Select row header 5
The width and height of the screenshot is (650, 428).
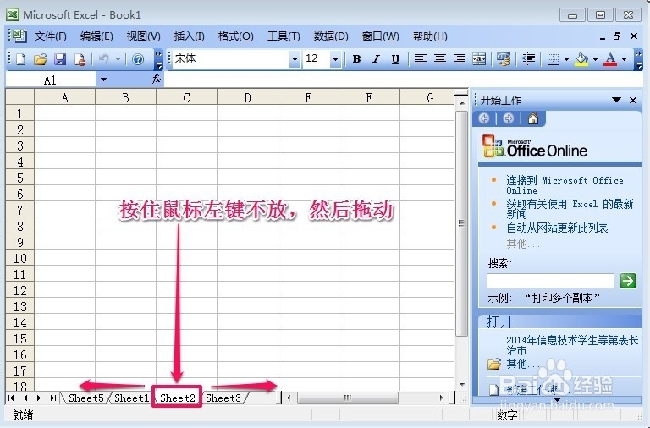[x=19, y=178]
